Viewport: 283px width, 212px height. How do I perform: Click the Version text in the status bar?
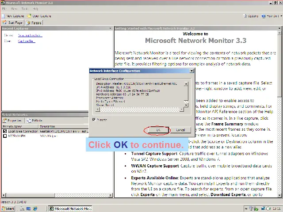coord(14,202)
